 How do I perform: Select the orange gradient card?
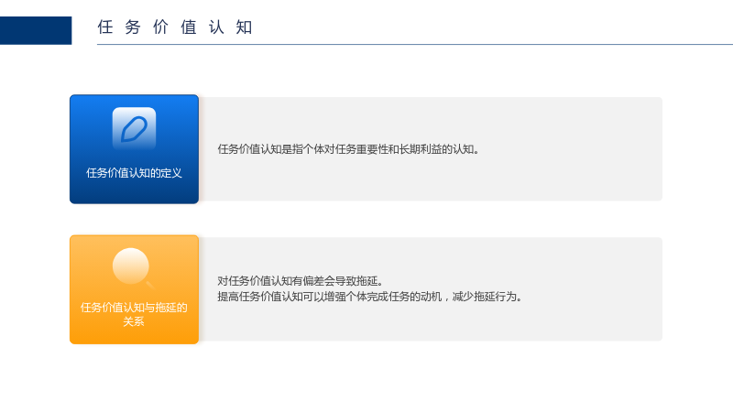tap(134, 289)
